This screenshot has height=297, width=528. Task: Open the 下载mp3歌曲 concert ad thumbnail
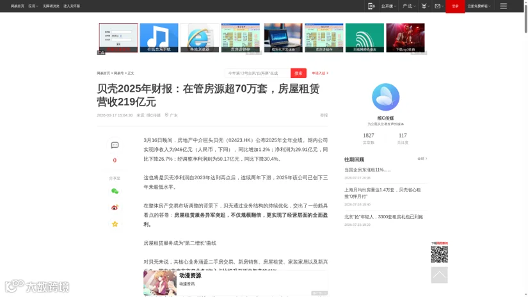pyautogui.click(x=405, y=38)
